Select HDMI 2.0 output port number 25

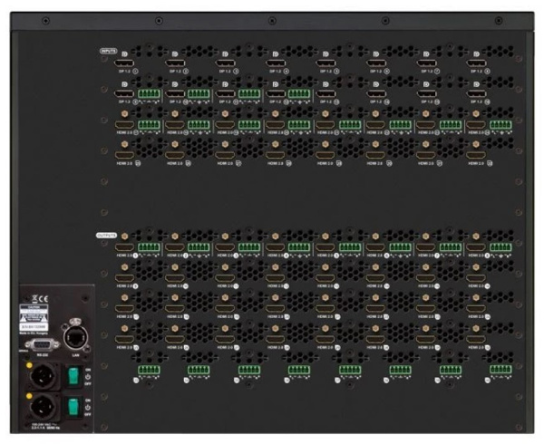click(124, 339)
